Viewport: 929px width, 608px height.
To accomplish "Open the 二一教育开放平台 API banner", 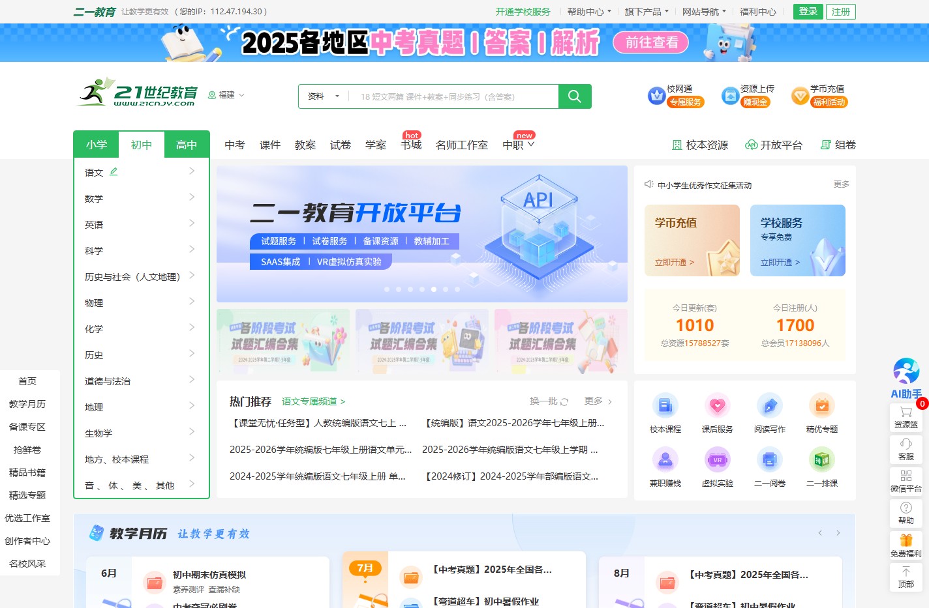I will coord(422,234).
